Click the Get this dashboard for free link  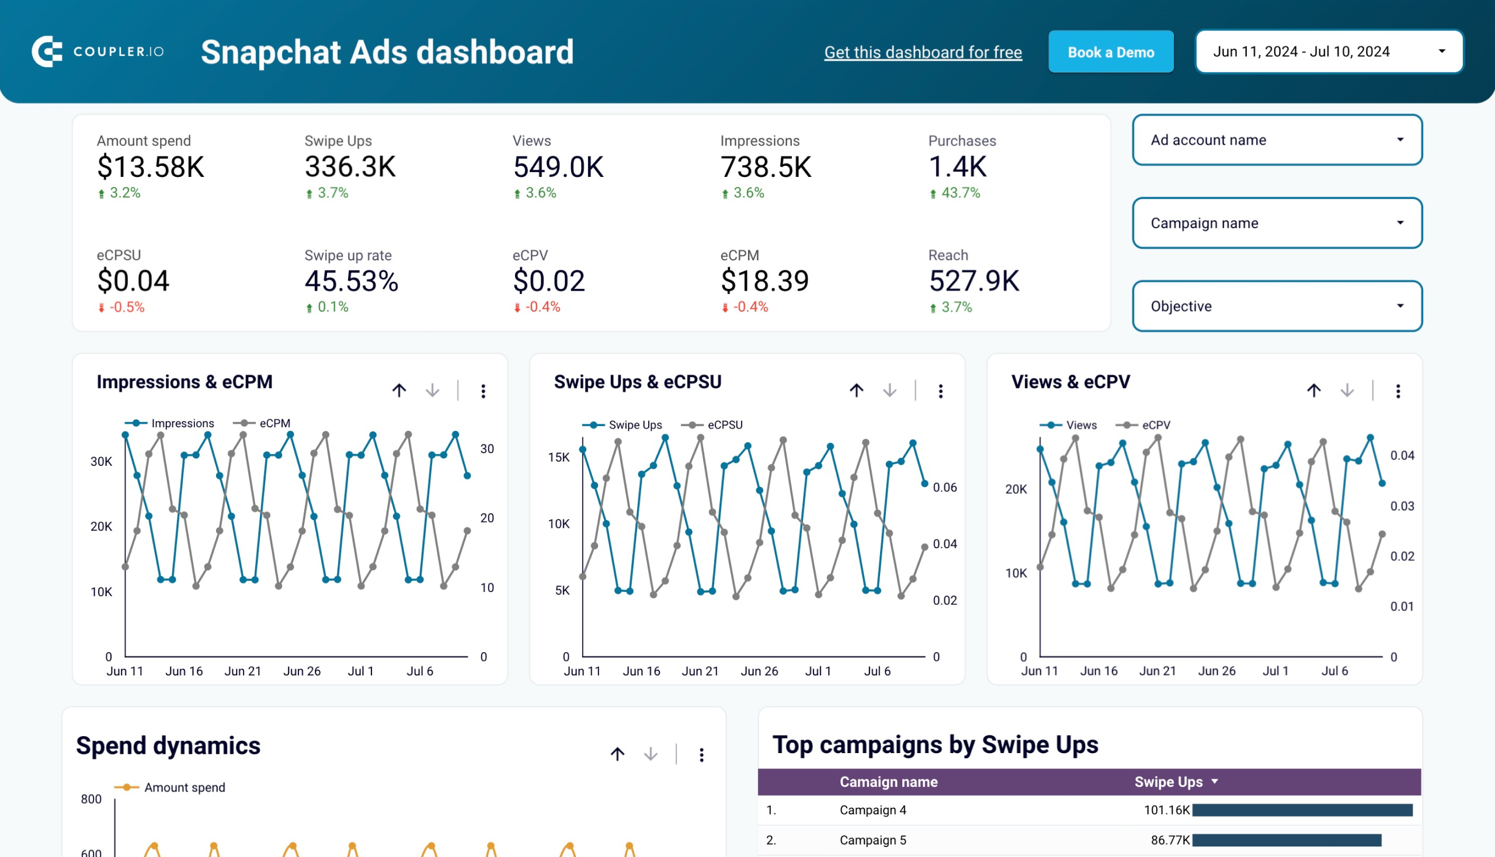tap(922, 50)
